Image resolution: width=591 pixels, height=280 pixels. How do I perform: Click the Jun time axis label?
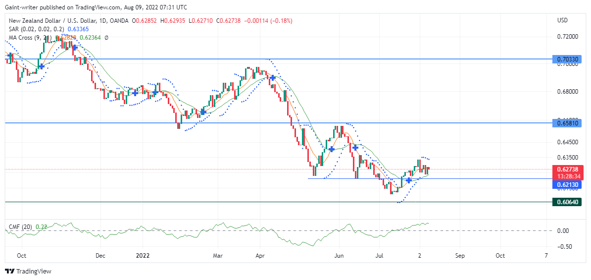(339, 256)
